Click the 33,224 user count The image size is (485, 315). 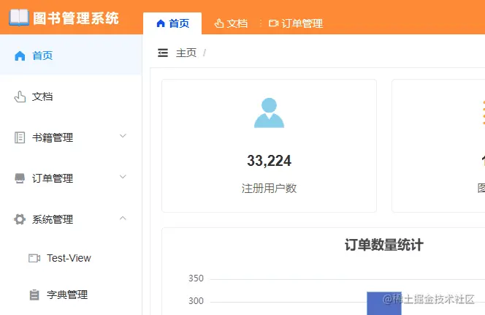269,161
